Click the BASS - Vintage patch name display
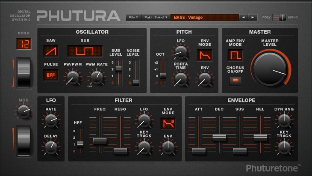 (205, 17)
